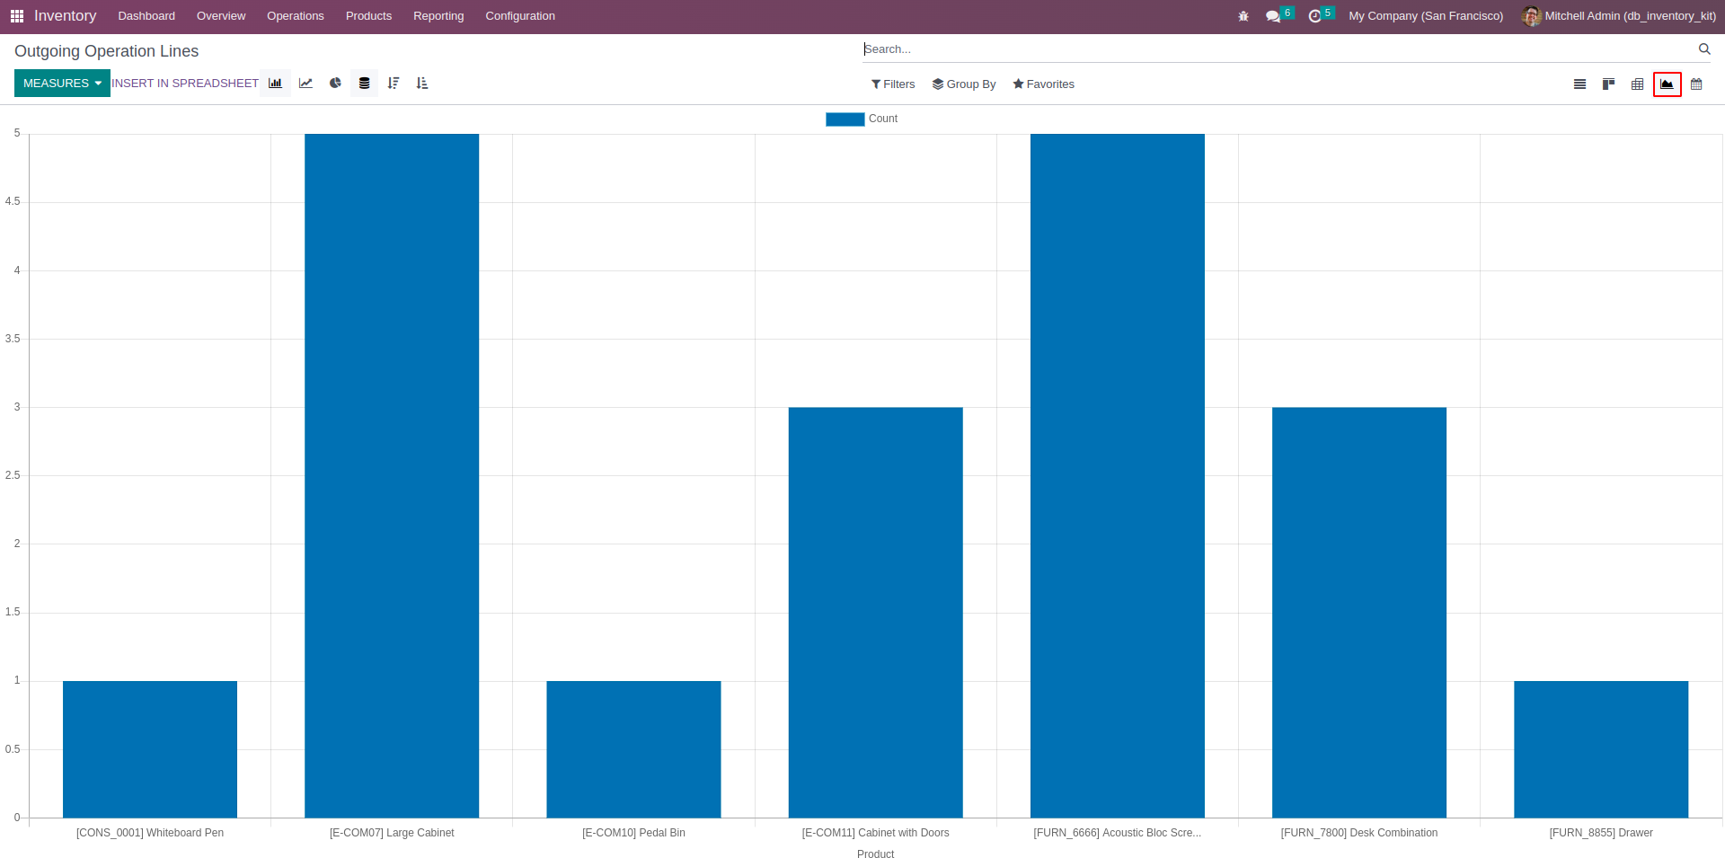Focus the Search input field

[x=1276, y=49]
